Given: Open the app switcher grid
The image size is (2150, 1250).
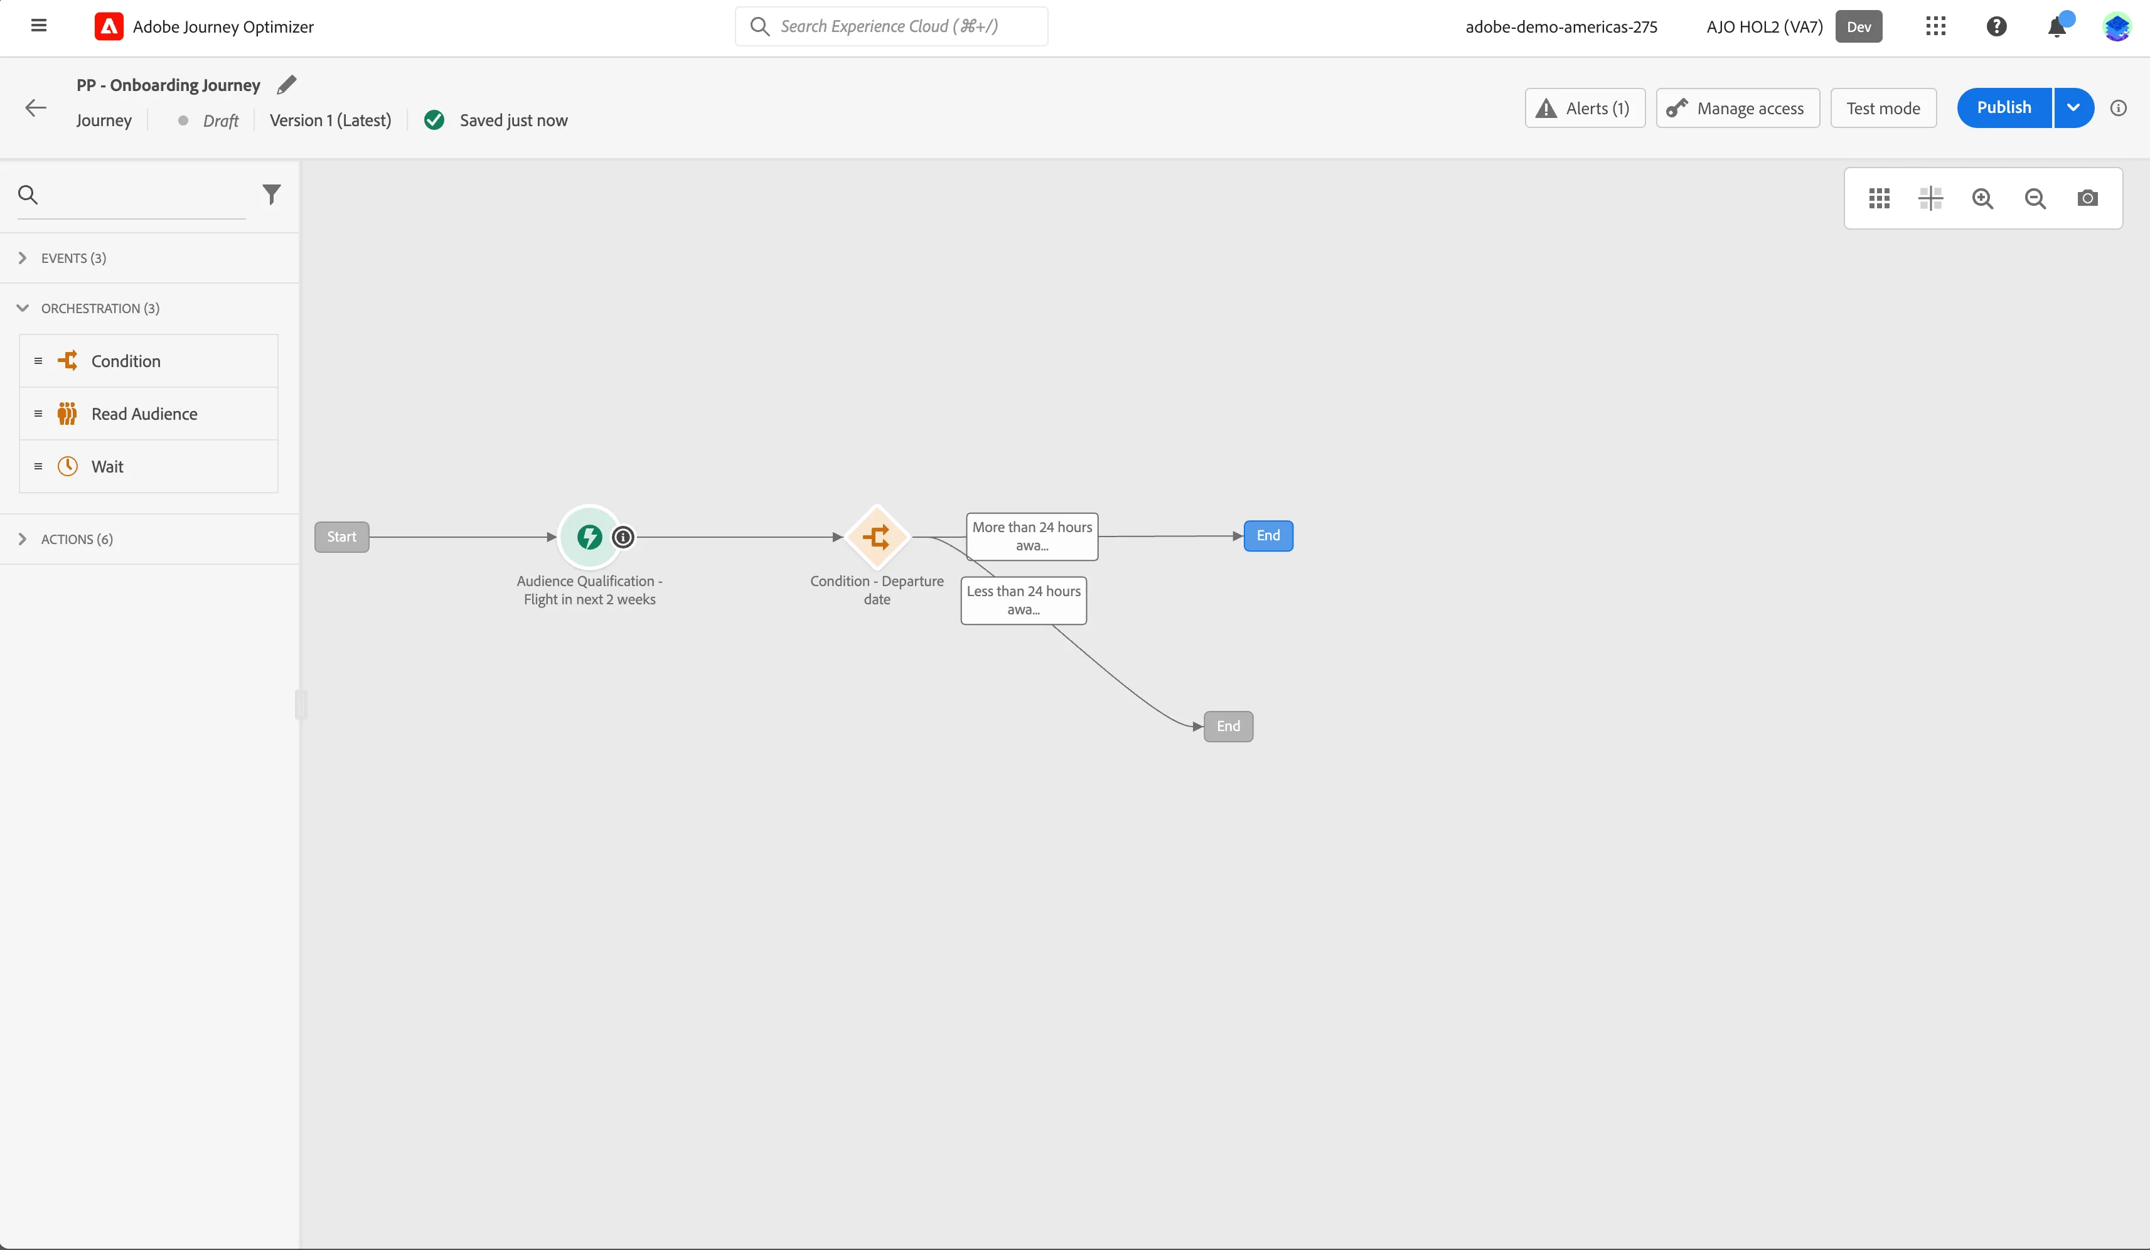Looking at the screenshot, I should pos(1935,26).
